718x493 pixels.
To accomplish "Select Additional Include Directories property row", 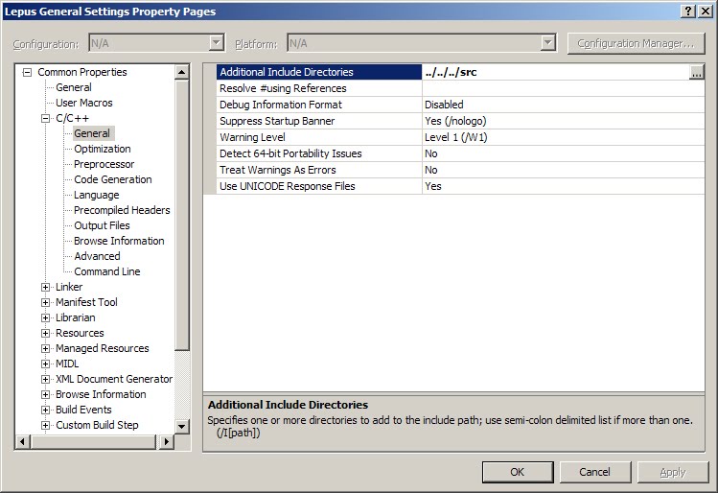I will 318,72.
